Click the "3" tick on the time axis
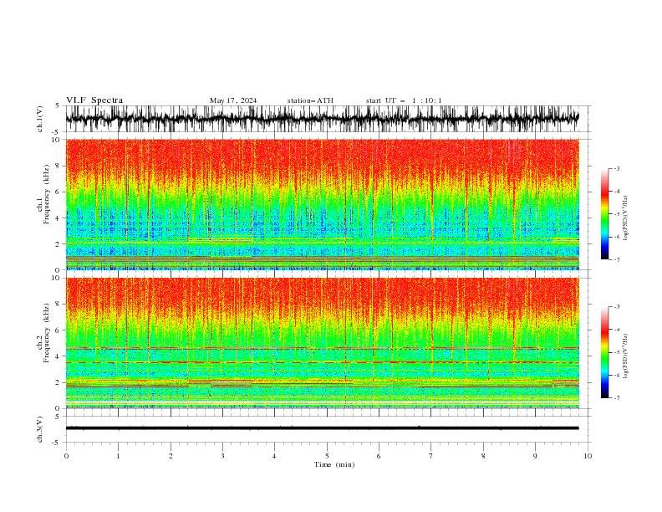 [222, 456]
